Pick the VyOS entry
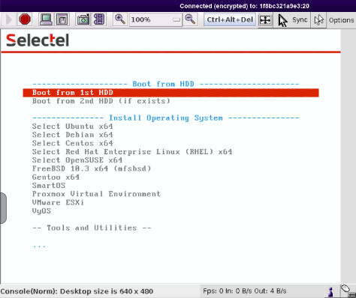The width and height of the screenshot is (356, 298). [41, 211]
